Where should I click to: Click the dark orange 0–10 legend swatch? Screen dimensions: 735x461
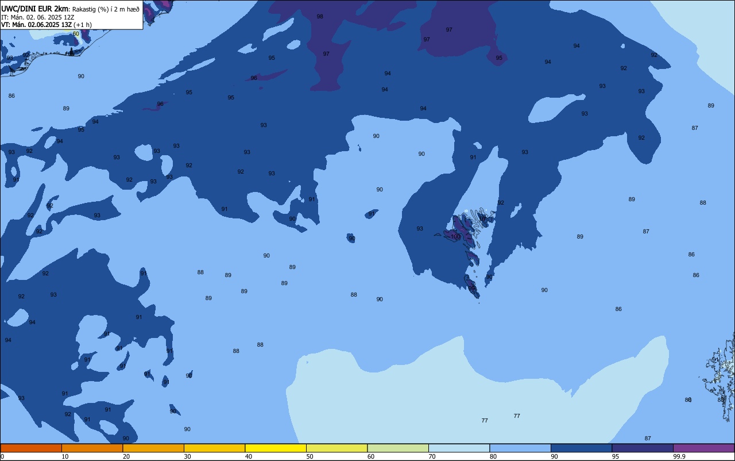click(31, 448)
